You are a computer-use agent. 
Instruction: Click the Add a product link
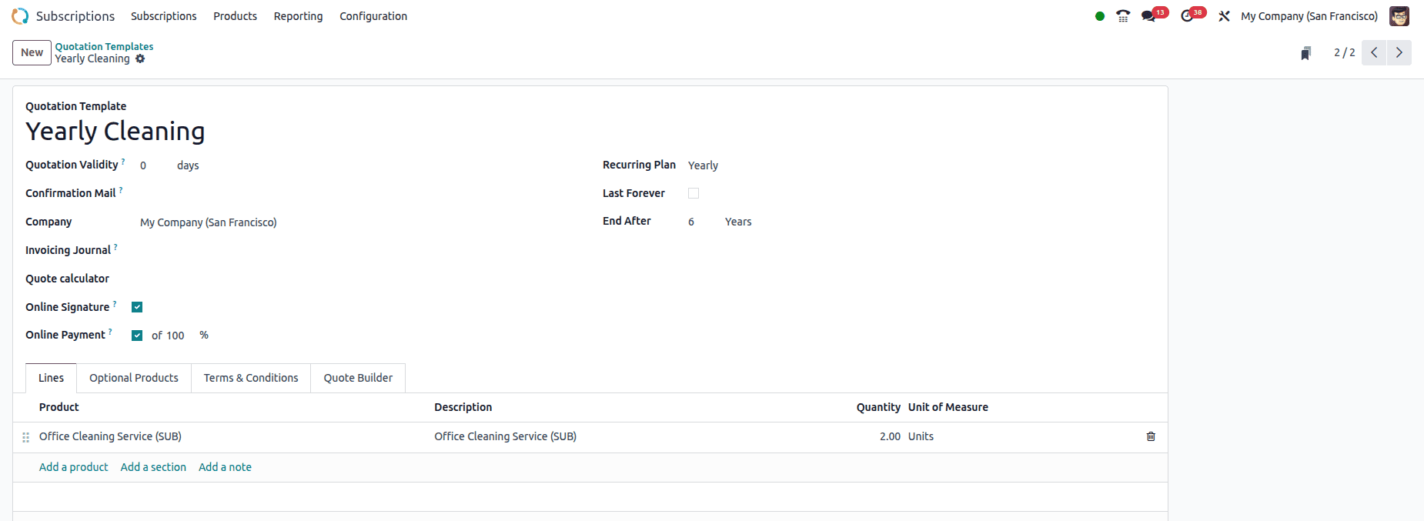point(74,467)
